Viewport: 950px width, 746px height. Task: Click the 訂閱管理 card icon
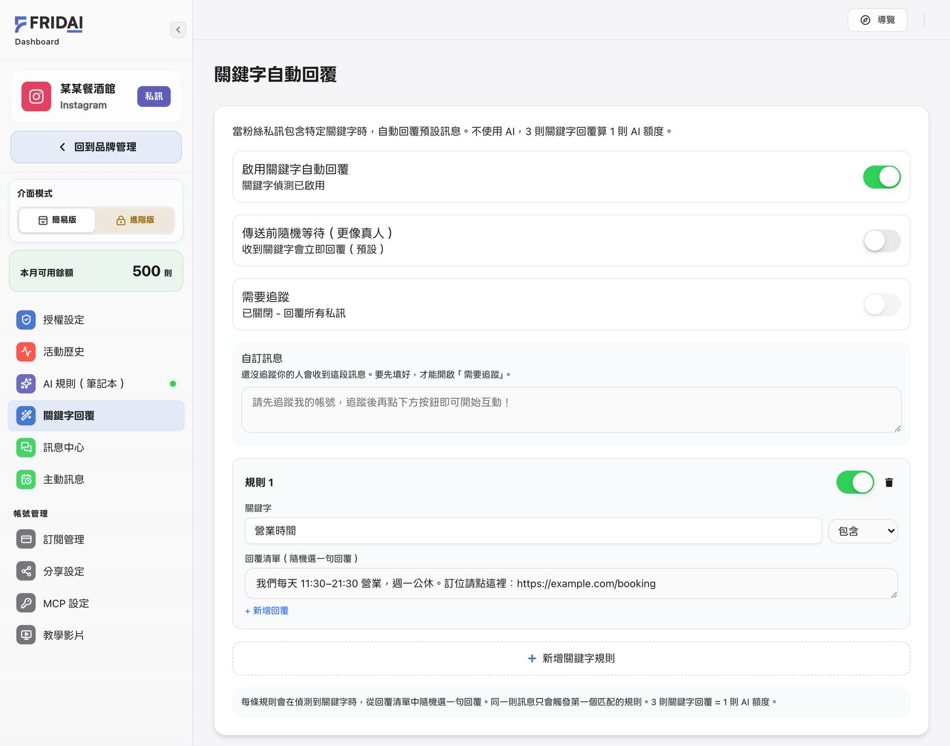(x=26, y=539)
